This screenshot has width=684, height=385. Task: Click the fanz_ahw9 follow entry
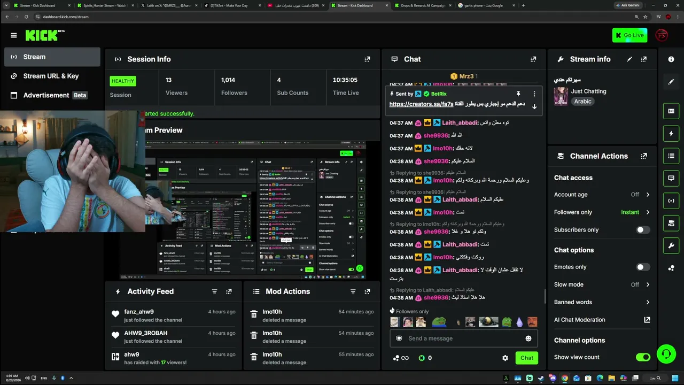coord(173,315)
